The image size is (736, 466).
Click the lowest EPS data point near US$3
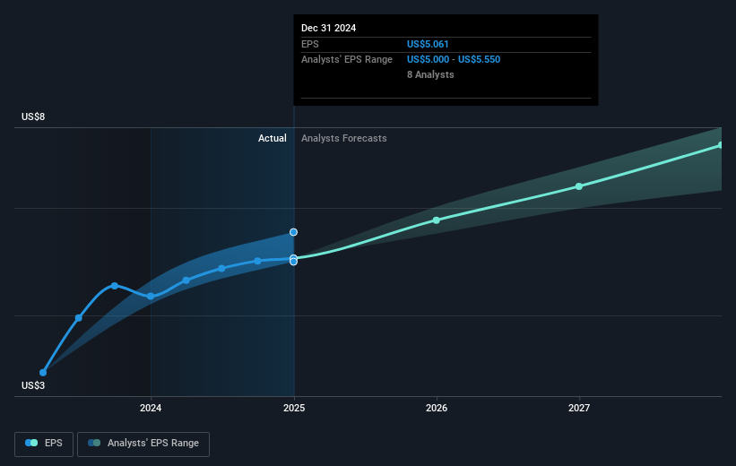(x=43, y=373)
